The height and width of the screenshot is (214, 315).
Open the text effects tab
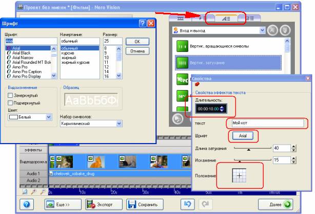(226, 19)
